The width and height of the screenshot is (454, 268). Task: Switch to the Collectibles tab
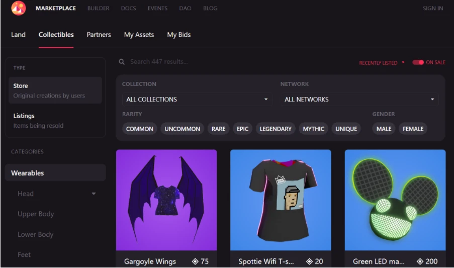56,35
